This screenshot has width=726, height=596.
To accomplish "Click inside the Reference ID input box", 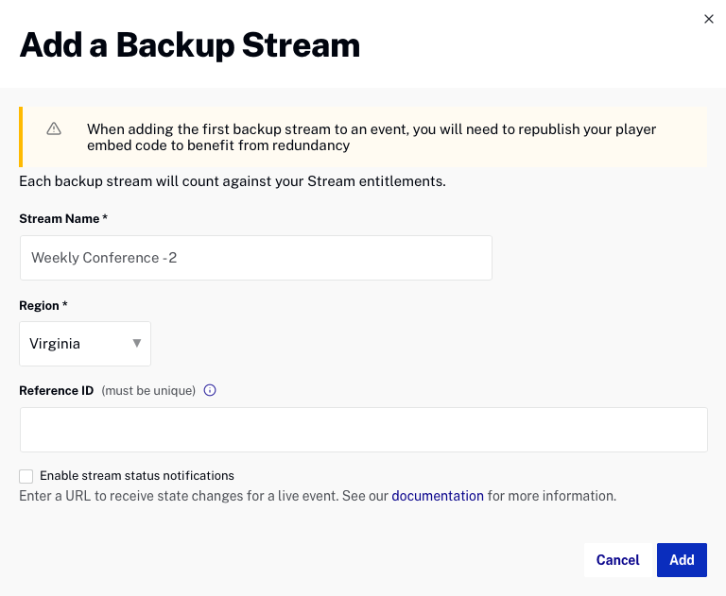I will coord(363,430).
